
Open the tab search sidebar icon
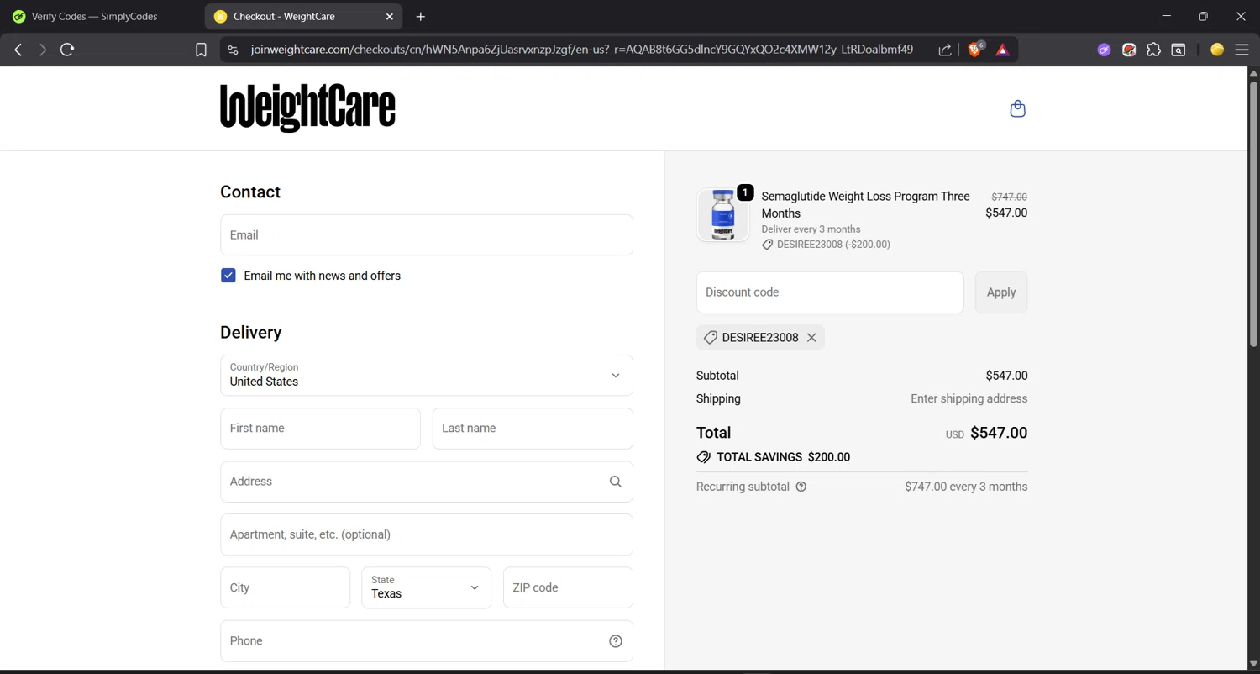click(1179, 50)
